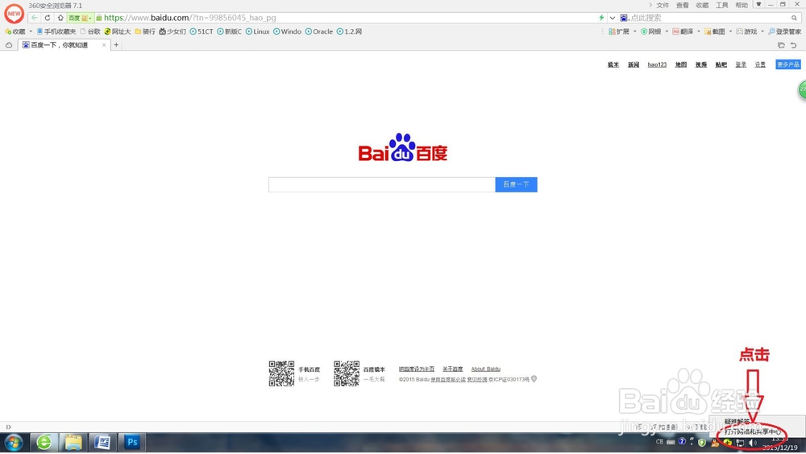Open the Oracle bookmark
Screen dimensions: 806x454
tap(318, 31)
